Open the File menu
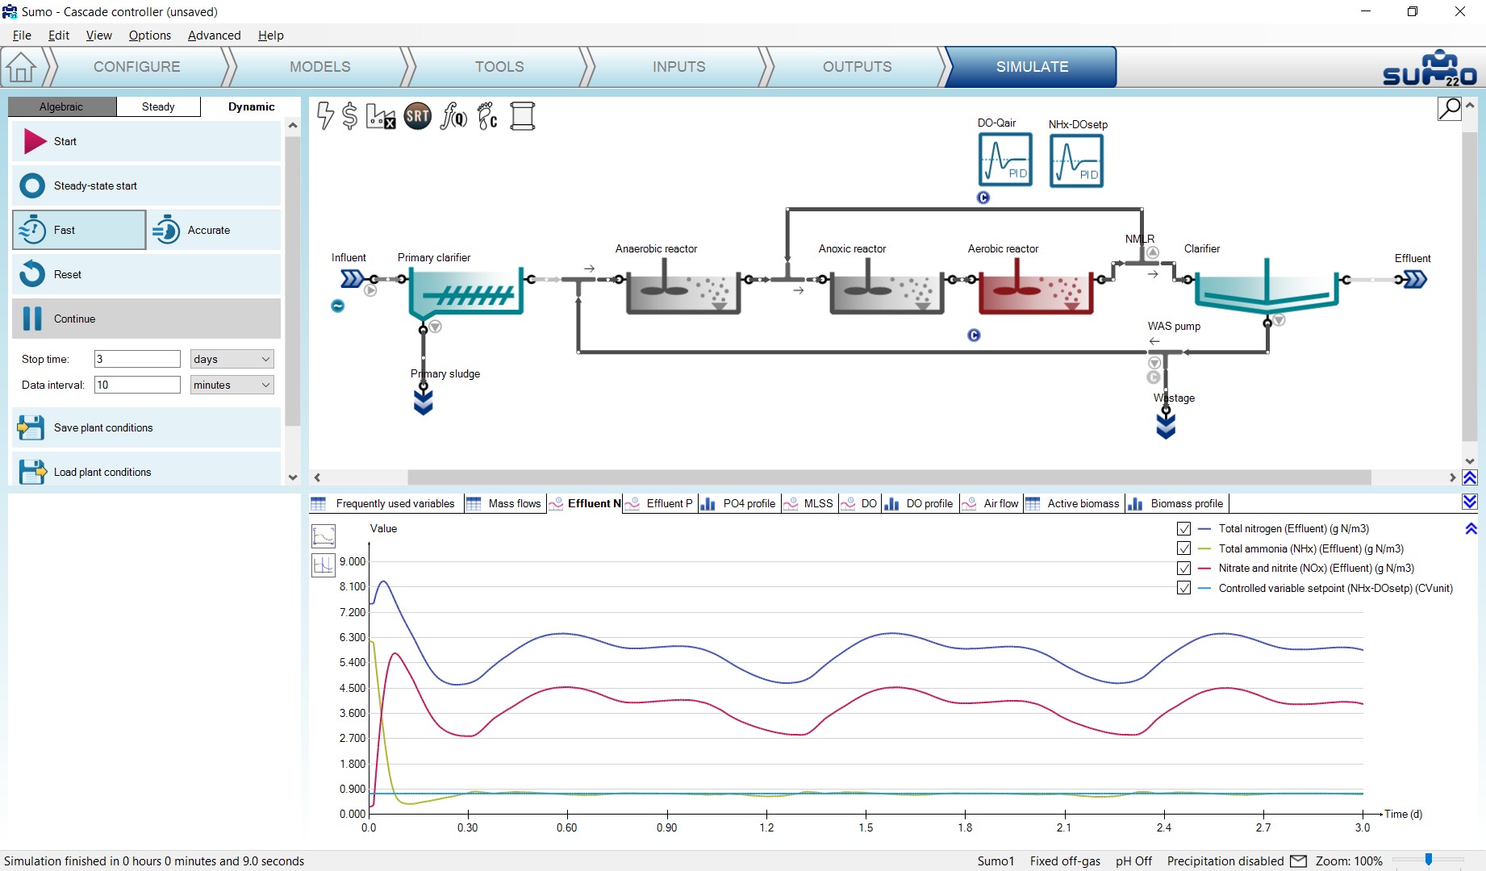This screenshot has height=871, width=1486. click(22, 35)
